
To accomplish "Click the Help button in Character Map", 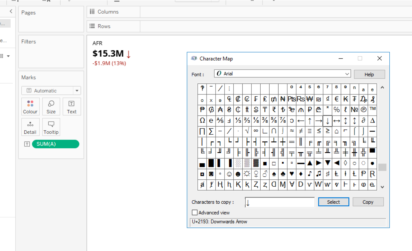I will click(x=369, y=74).
